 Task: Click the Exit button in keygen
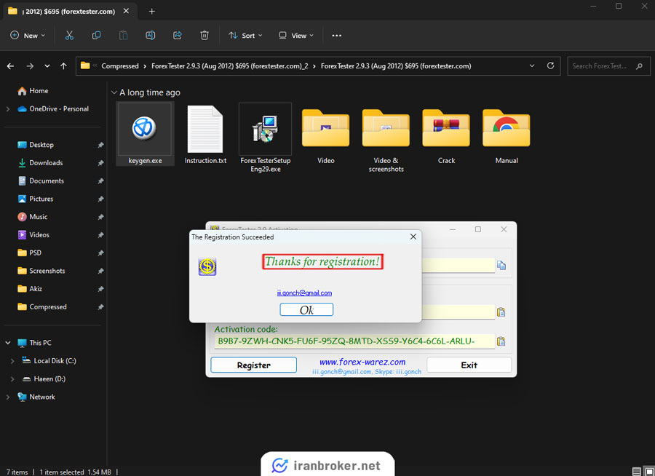469,365
